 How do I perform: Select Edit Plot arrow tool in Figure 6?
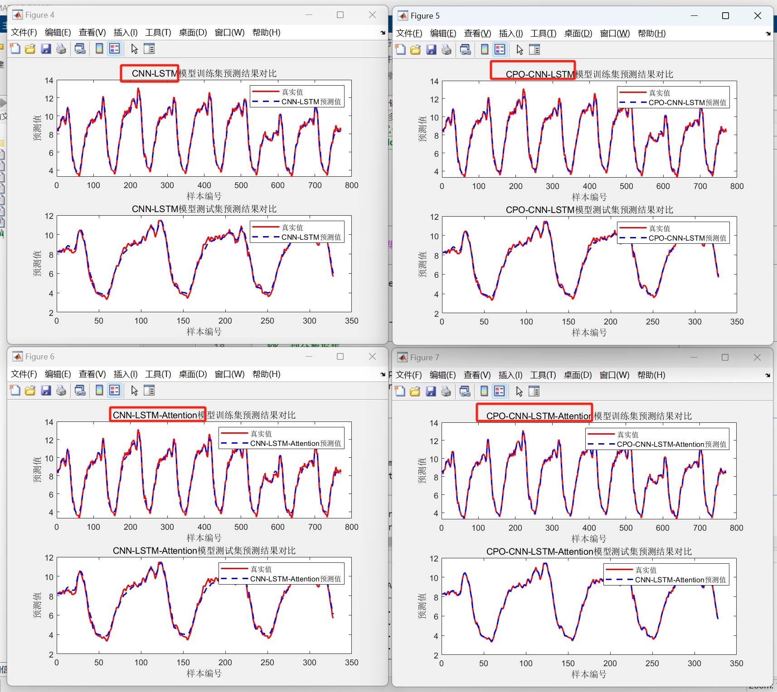click(x=134, y=390)
